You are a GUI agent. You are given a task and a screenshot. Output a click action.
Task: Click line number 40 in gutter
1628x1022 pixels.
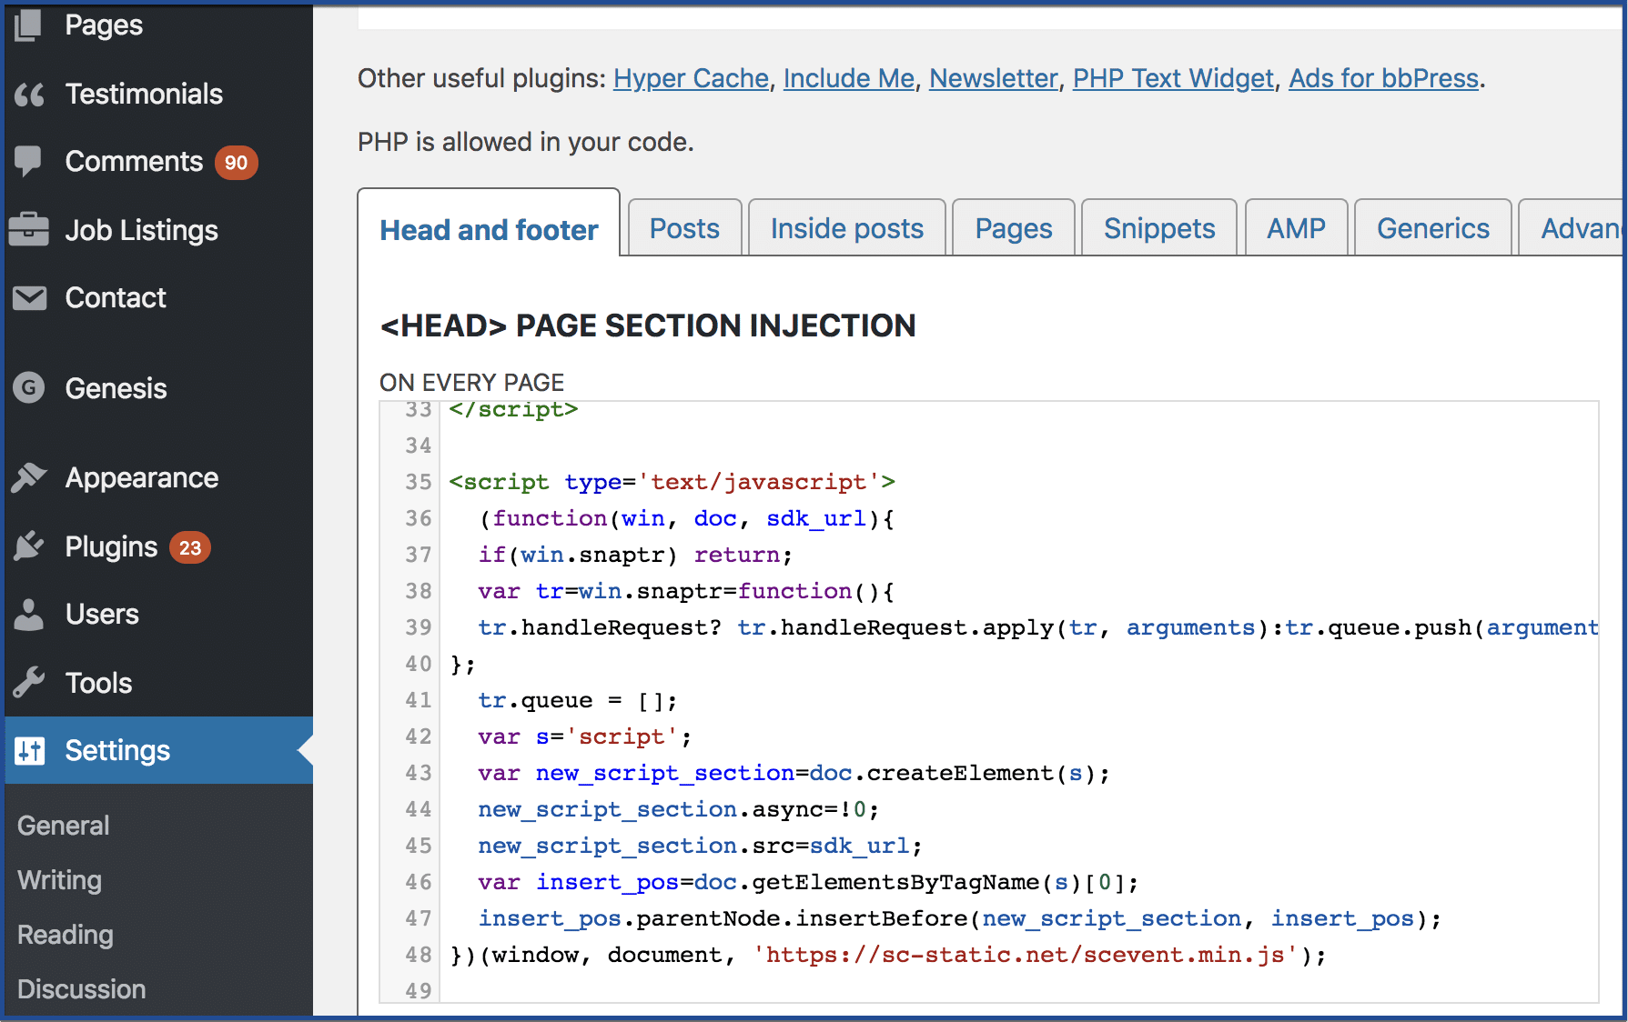pos(419,664)
